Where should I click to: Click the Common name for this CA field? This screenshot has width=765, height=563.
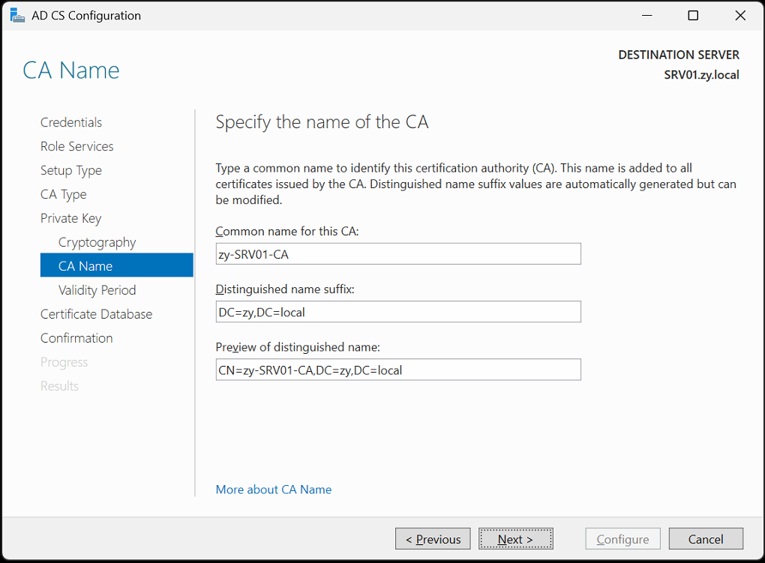click(x=398, y=253)
